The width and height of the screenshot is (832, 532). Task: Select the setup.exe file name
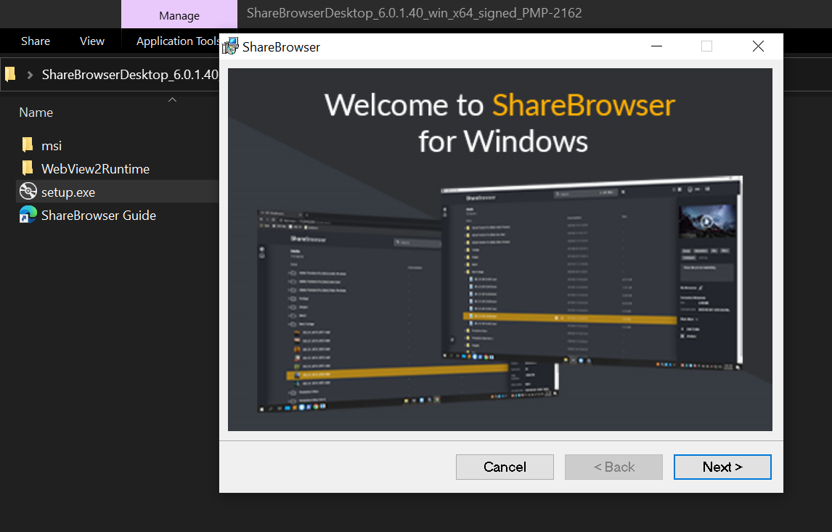click(x=68, y=192)
